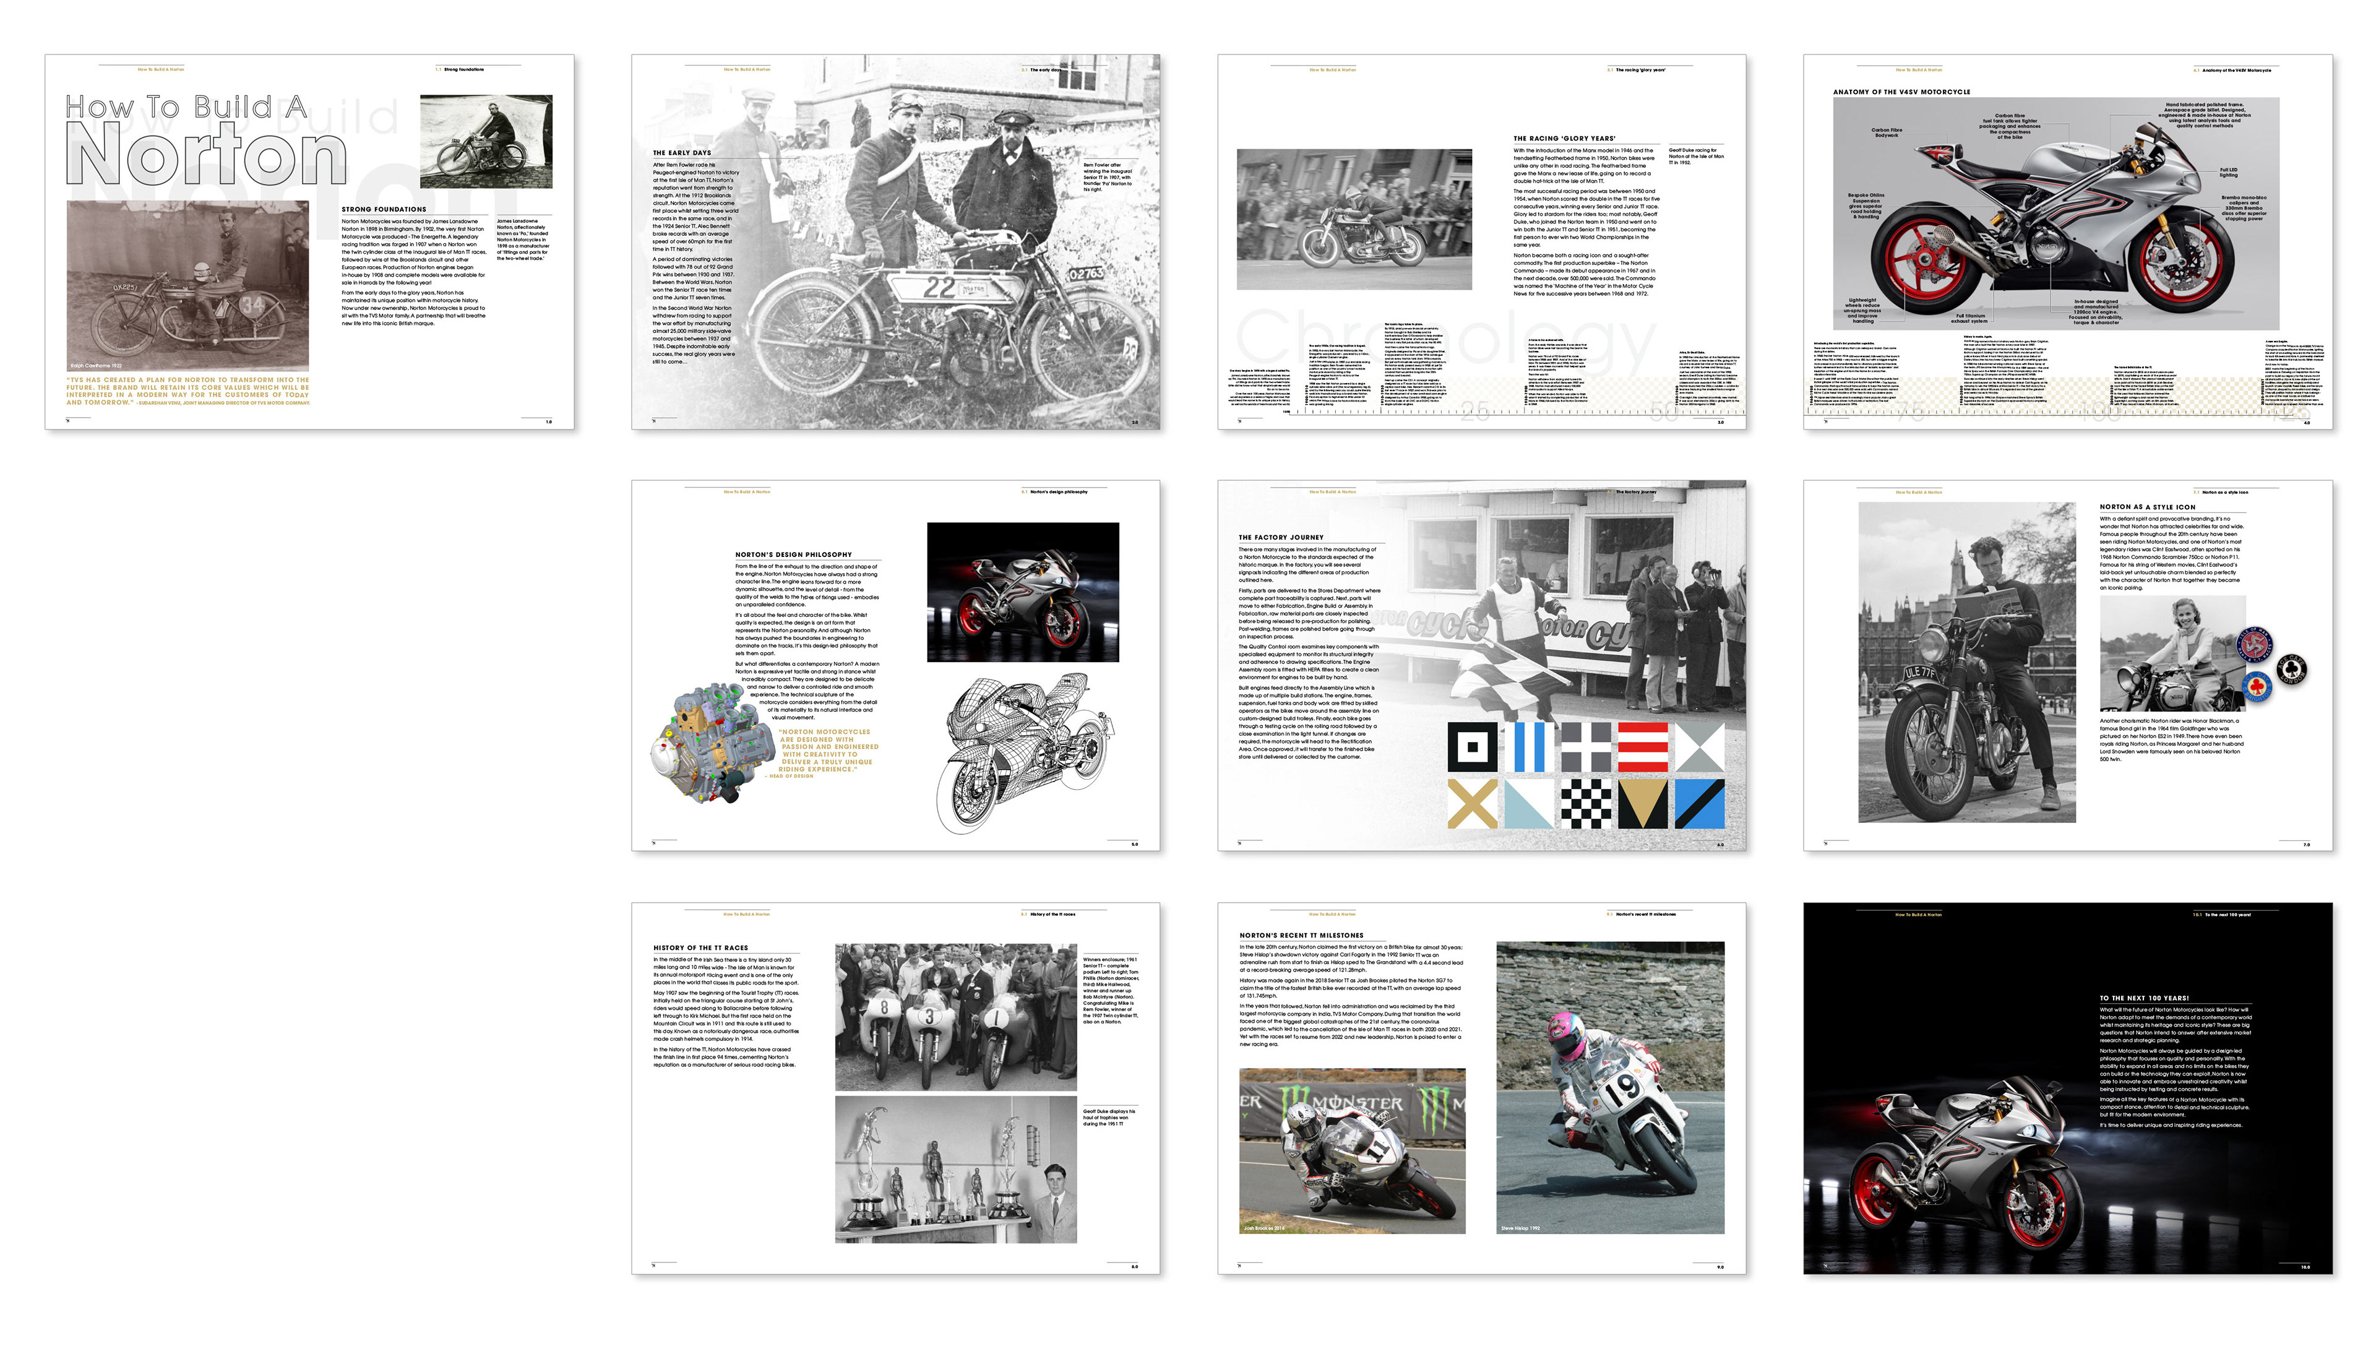Image resolution: width=2376 pixels, height=1354 pixels.
Task: Select 'History of the TT Races' heading
Action: [700, 947]
